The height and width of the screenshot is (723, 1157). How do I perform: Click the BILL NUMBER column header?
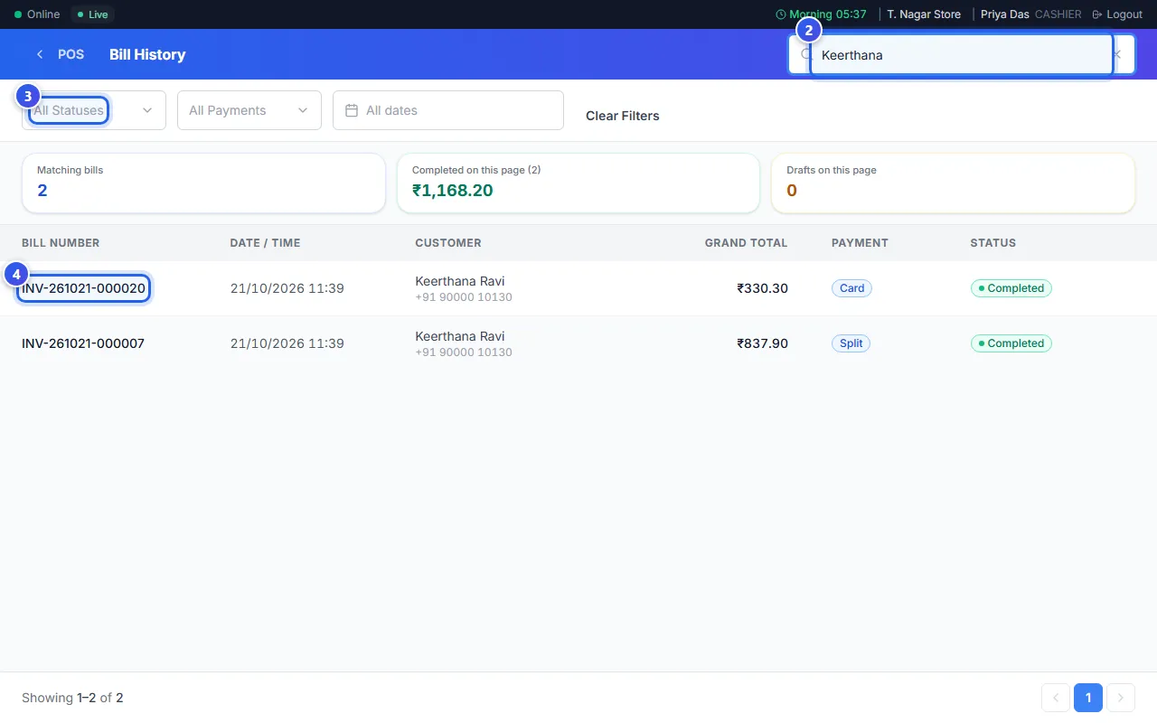pyautogui.click(x=61, y=243)
